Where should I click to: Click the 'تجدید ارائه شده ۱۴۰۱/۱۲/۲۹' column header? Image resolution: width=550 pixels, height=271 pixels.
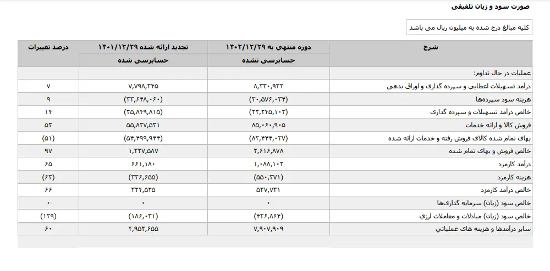point(143,47)
